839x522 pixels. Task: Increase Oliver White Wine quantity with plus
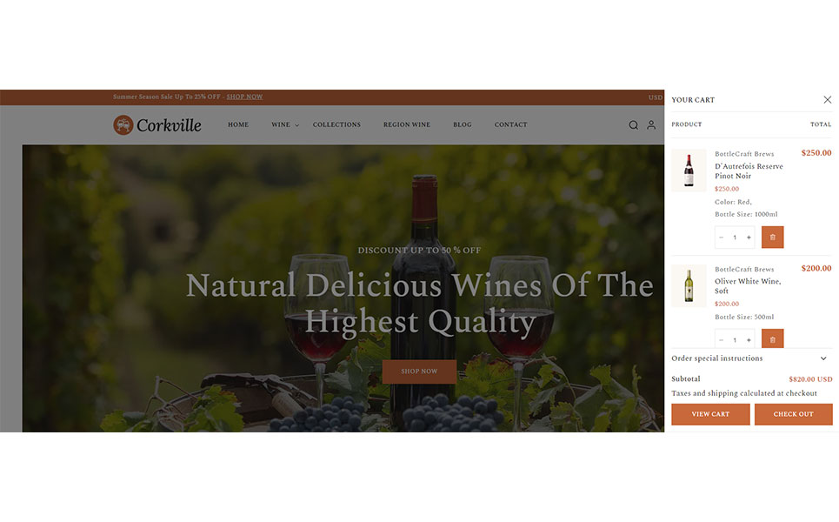click(x=749, y=340)
